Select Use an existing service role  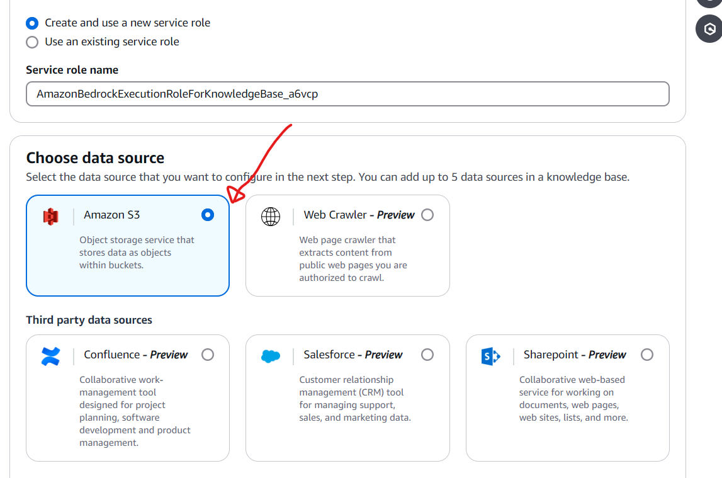pyautogui.click(x=32, y=42)
